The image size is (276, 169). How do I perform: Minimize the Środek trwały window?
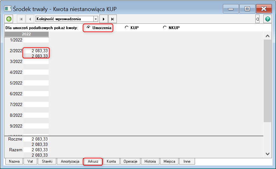[231, 9]
